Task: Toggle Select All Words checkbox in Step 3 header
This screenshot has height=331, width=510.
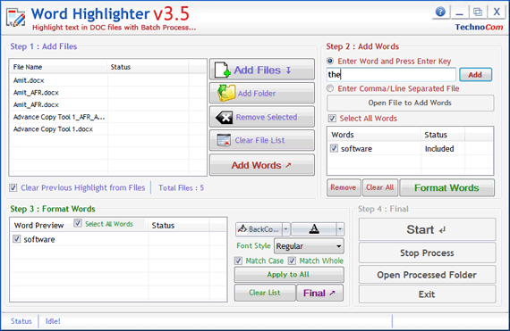Action: (78, 223)
